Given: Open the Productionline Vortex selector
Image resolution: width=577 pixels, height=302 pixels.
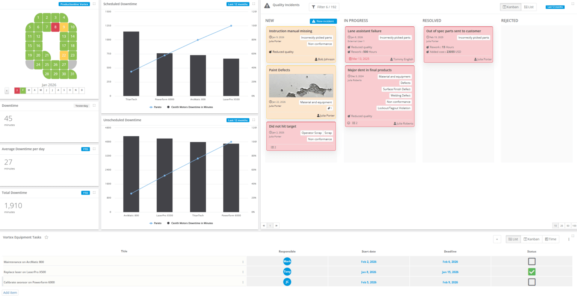Looking at the screenshot, I should 74,4.
